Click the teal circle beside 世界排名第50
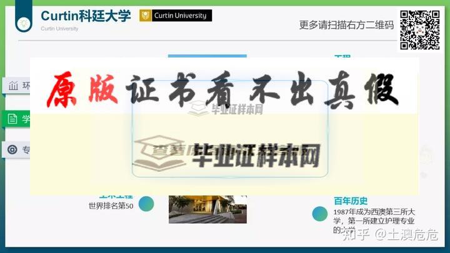This screenshot has height=253, width=450. 146,204
